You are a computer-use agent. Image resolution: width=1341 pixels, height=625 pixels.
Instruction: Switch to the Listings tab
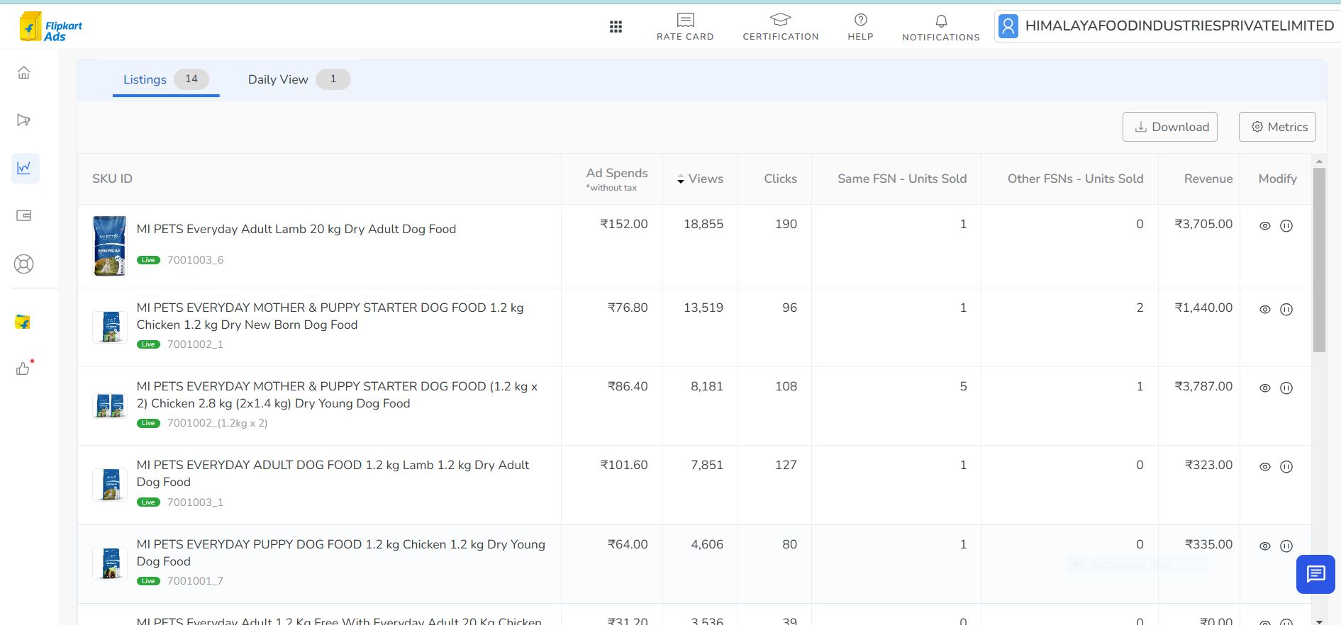click(x=166, y=79)
